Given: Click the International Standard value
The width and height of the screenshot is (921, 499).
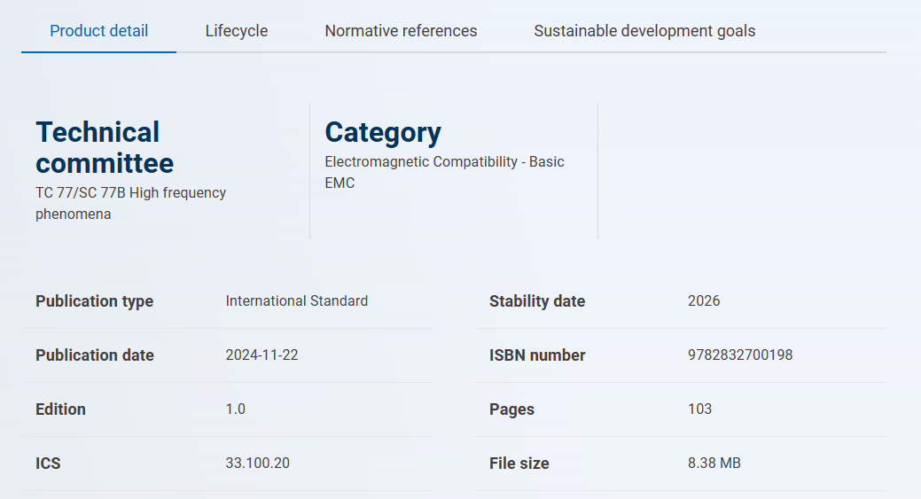Looking at the screenshot, I should (x=296, y=301).
